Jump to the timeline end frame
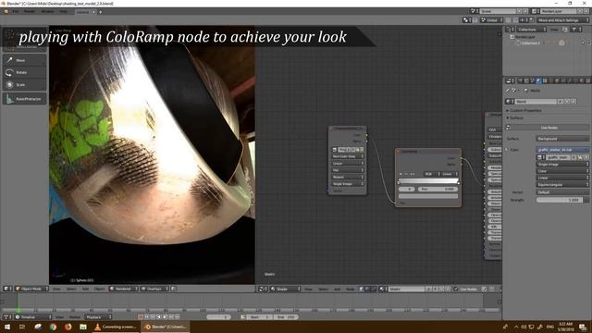Screen dimensions: 592x333 pyautogui.click(x=177, y=317)
